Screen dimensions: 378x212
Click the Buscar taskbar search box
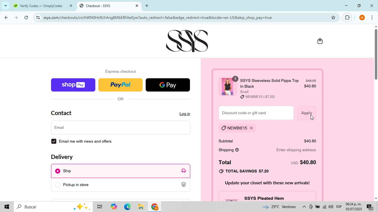[x=53, y=207]
